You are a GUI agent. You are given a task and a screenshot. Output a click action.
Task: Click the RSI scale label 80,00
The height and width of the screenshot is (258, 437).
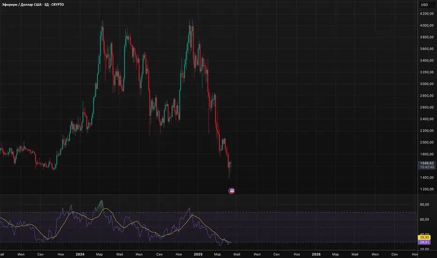pyautogui.click(x=424, y=205)
